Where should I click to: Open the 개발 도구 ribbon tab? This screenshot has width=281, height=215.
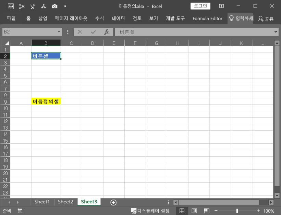click(175, 18)
